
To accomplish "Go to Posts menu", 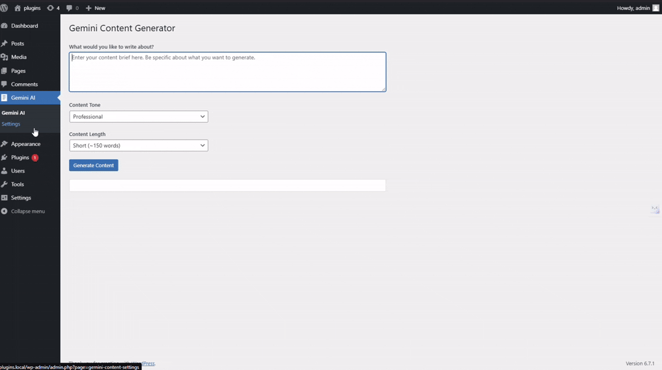I will pos(17,44).
